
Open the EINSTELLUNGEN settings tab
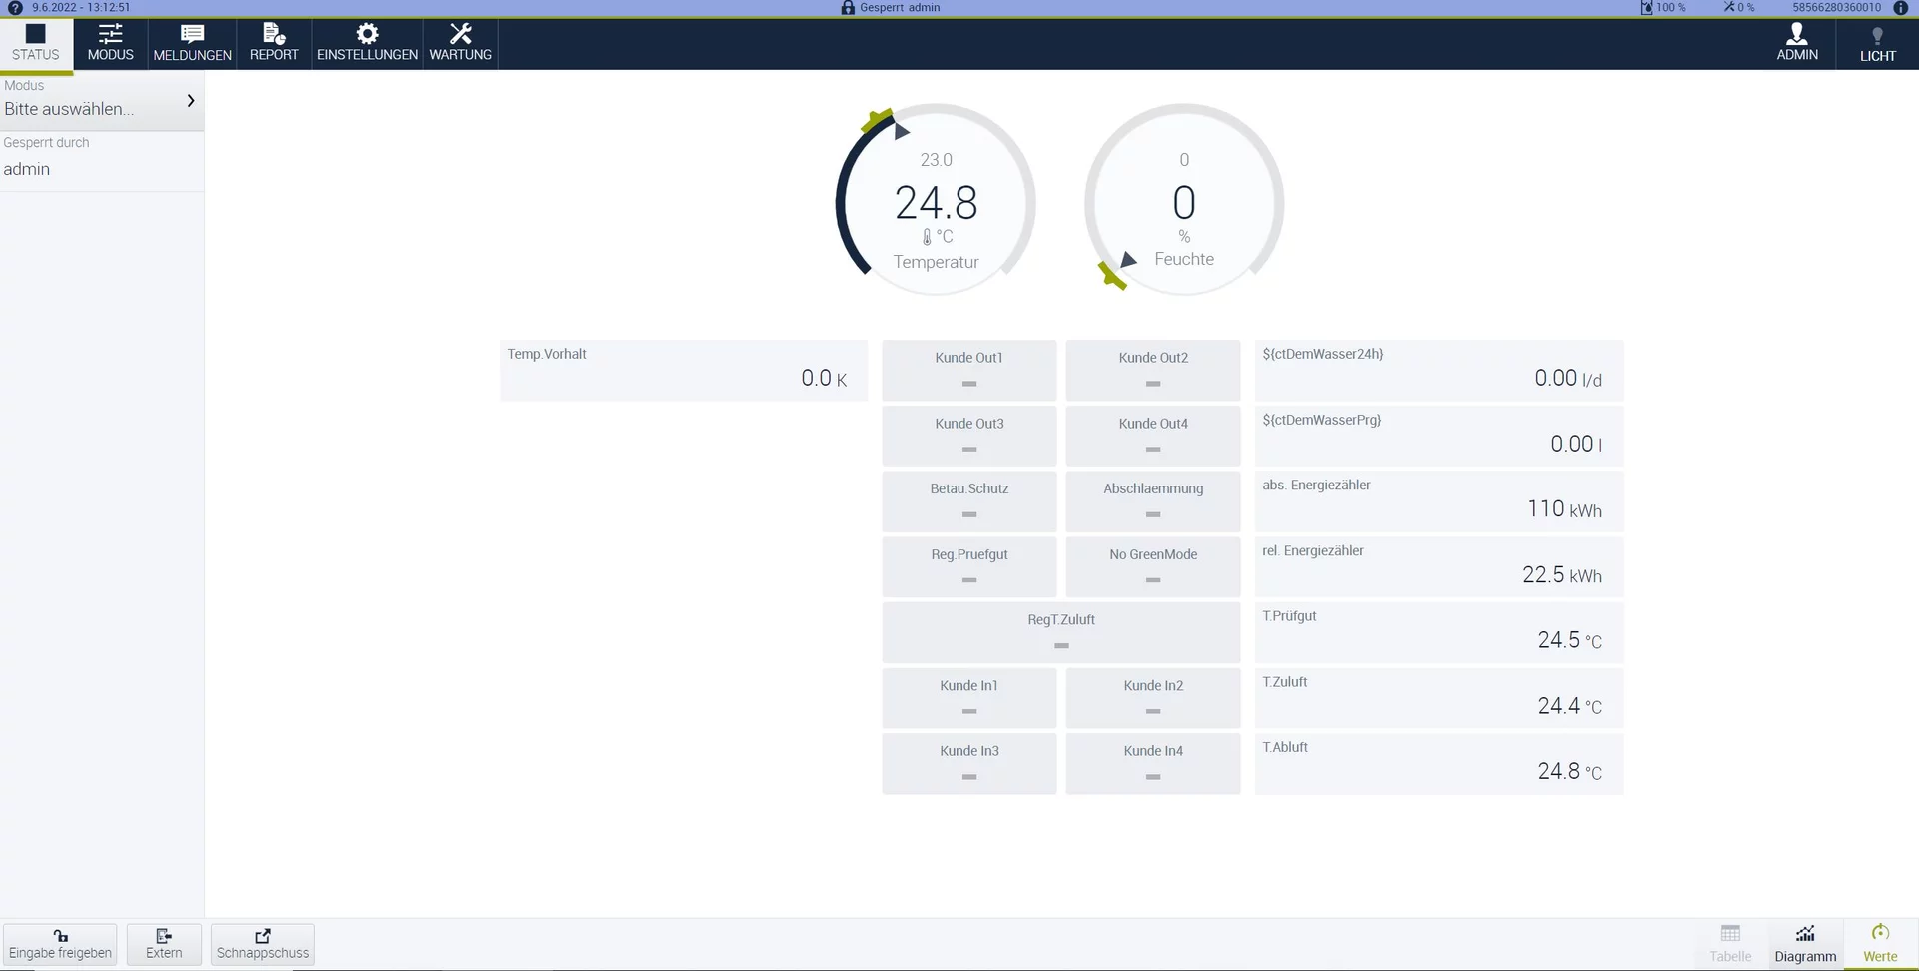coord(367,44)
